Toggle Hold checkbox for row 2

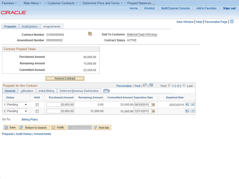[x=37, y=111]
